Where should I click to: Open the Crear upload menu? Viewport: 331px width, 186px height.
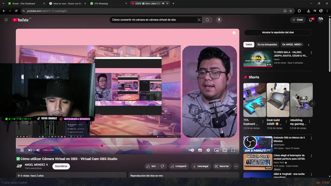point(298,20)
